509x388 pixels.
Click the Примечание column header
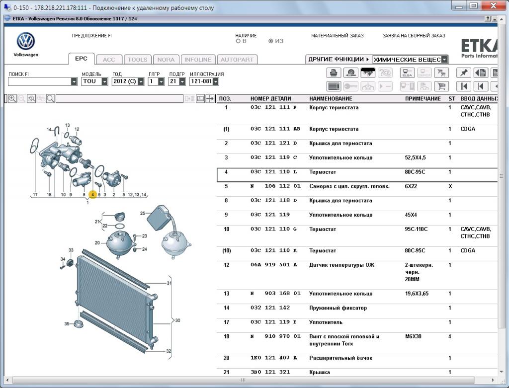click(423, 99)
